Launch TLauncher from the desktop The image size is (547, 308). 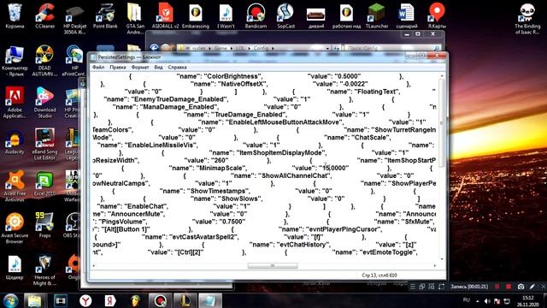(376, 15)
